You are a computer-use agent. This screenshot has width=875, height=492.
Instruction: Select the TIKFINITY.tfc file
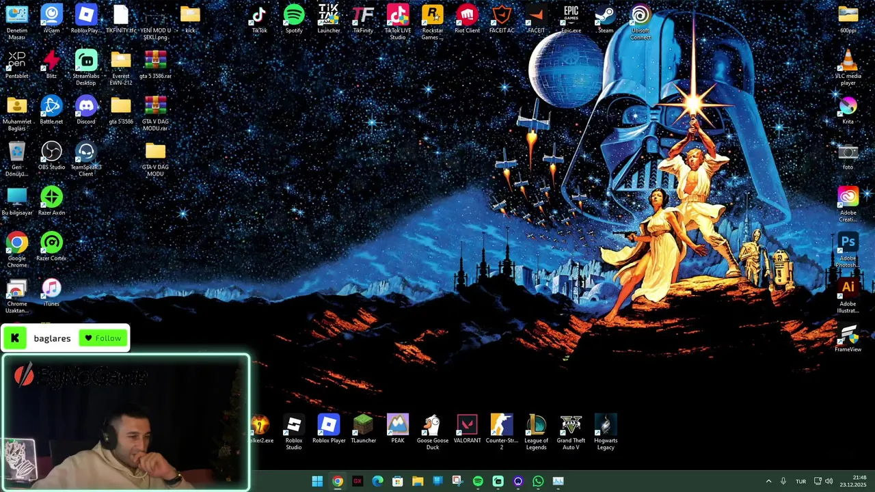(x=121, y=18)
